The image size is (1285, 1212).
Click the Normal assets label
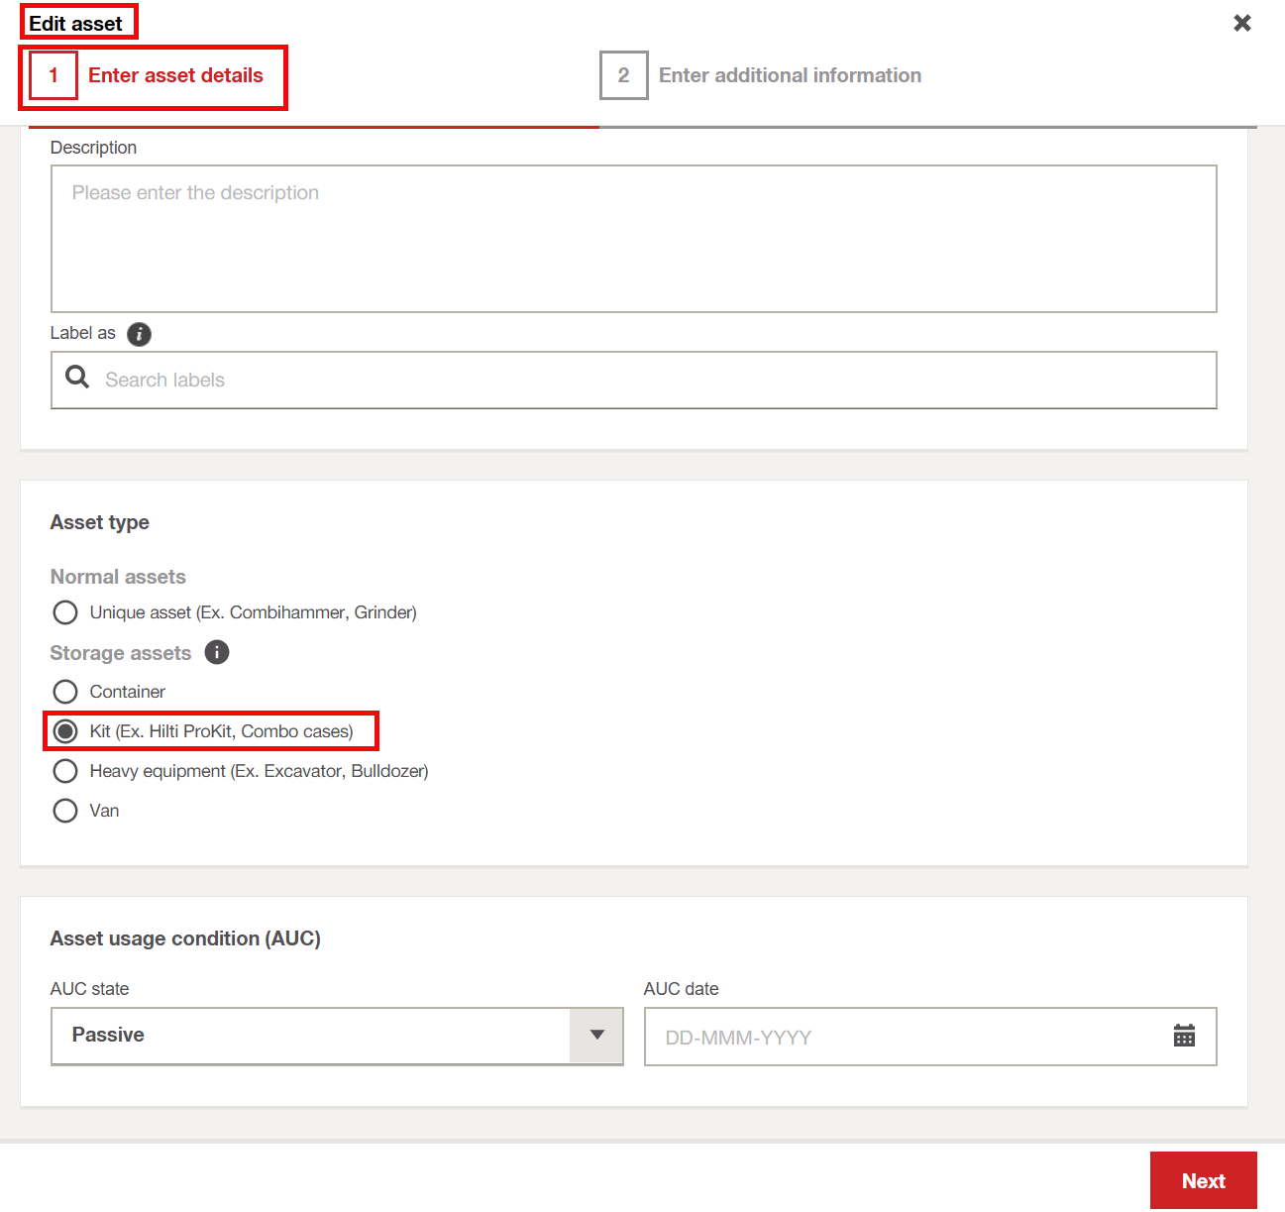pos(118,577)
